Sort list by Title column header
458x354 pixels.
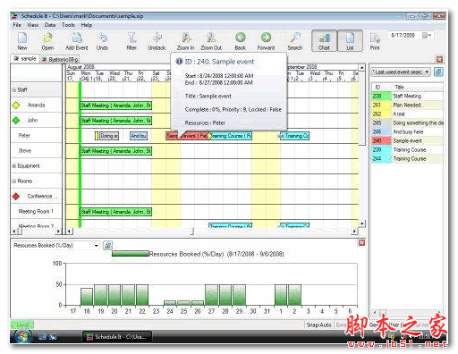[417, 87]
